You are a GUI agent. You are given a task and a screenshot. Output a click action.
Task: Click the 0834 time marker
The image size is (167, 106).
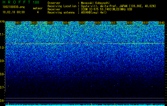click(x=66, y=23)
